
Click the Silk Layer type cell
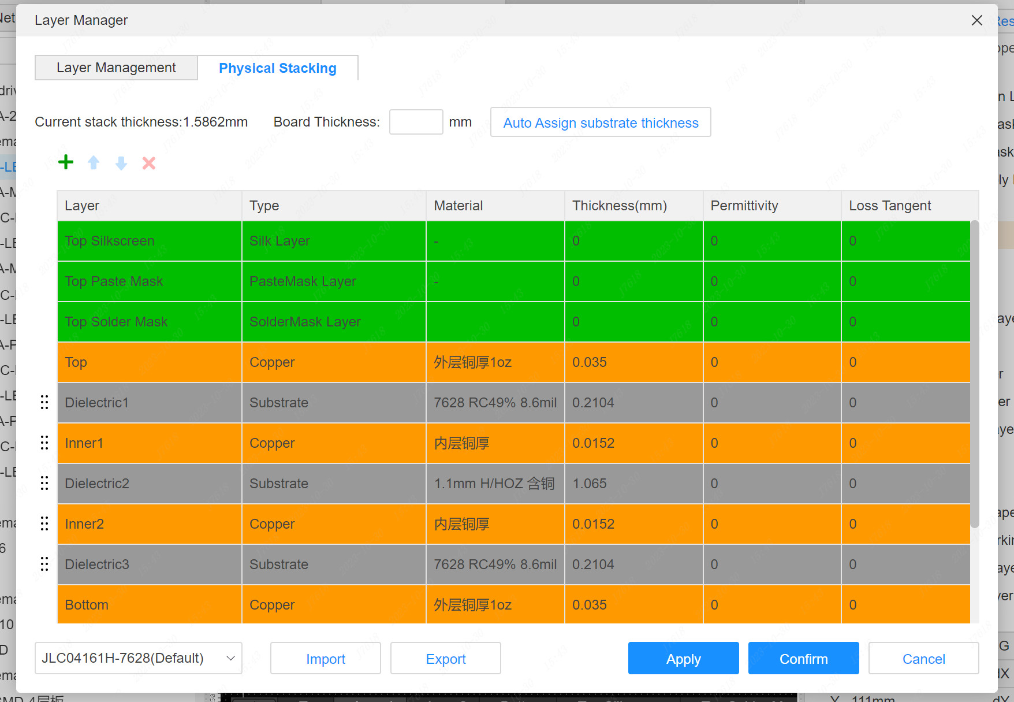tap(334, 241)
